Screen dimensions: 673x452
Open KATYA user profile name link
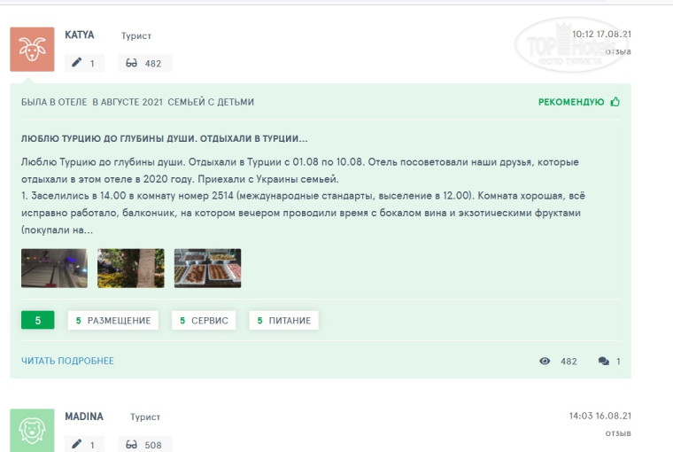pos(80,35)
